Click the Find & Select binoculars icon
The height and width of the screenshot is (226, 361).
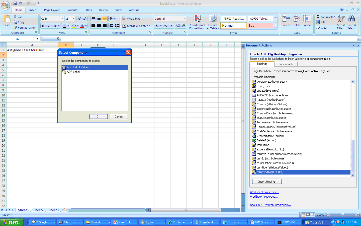click(352, 19)
